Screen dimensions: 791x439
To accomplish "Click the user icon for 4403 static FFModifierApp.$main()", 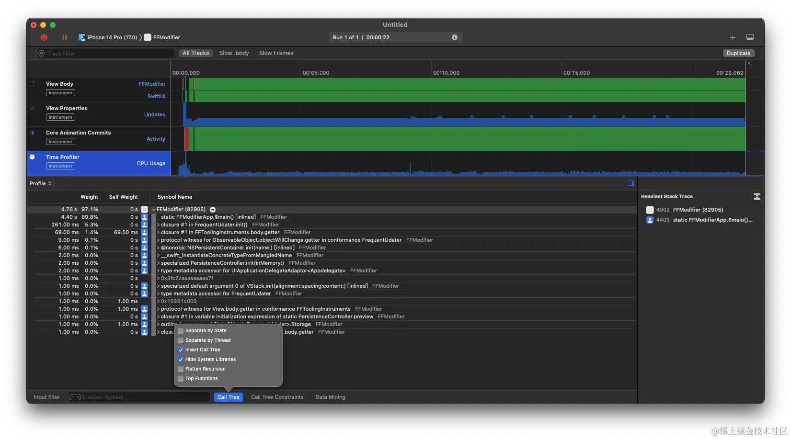I will tap(650, 220).
